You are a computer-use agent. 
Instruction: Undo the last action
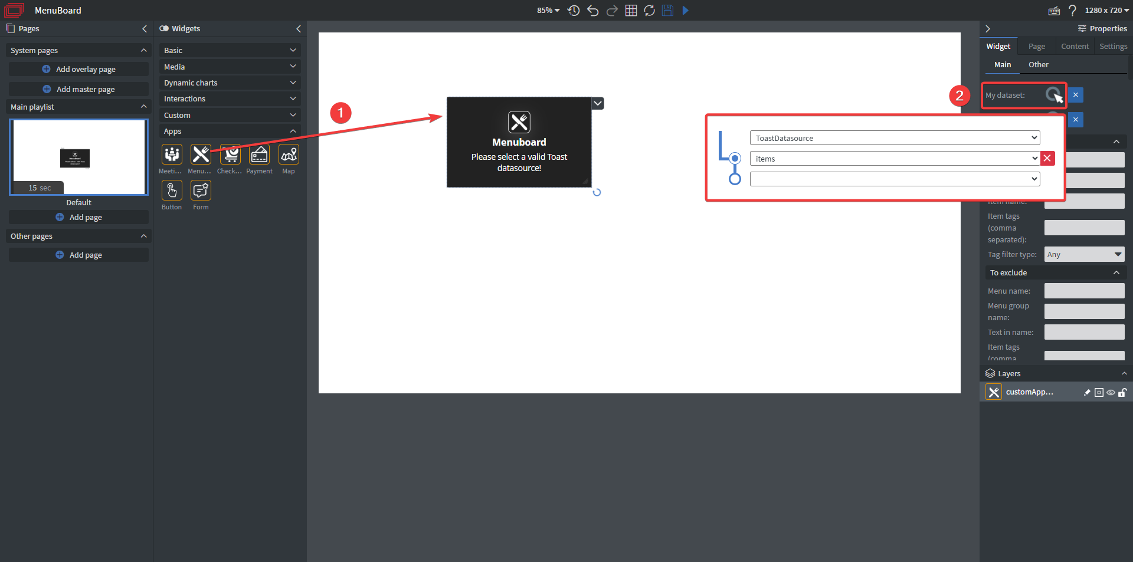click(592, 11)
